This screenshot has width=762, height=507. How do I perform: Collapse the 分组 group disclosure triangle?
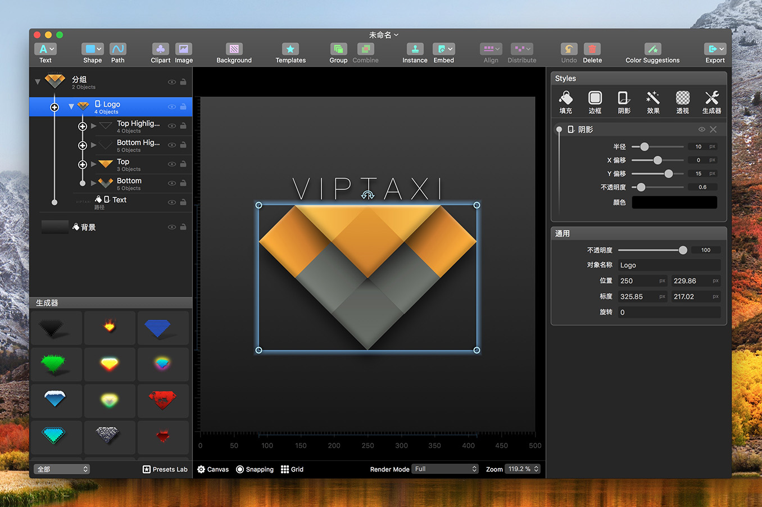click(38, 82)
